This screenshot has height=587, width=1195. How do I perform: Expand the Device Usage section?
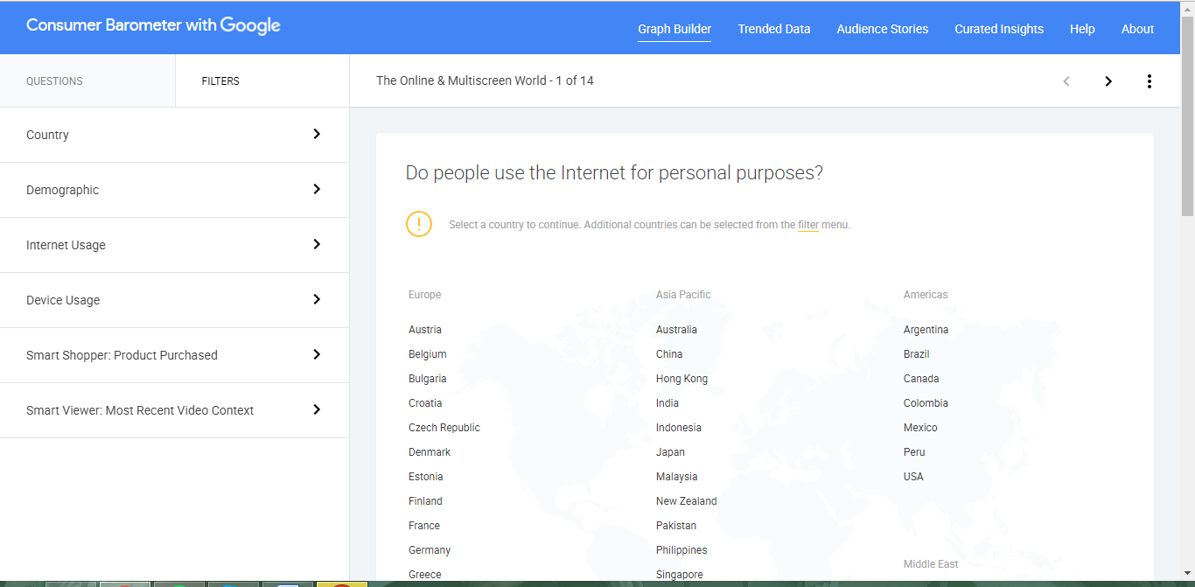click(175, 299)
